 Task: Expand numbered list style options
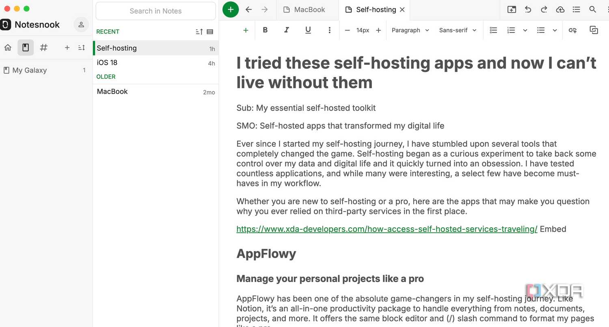coord(525,30)
